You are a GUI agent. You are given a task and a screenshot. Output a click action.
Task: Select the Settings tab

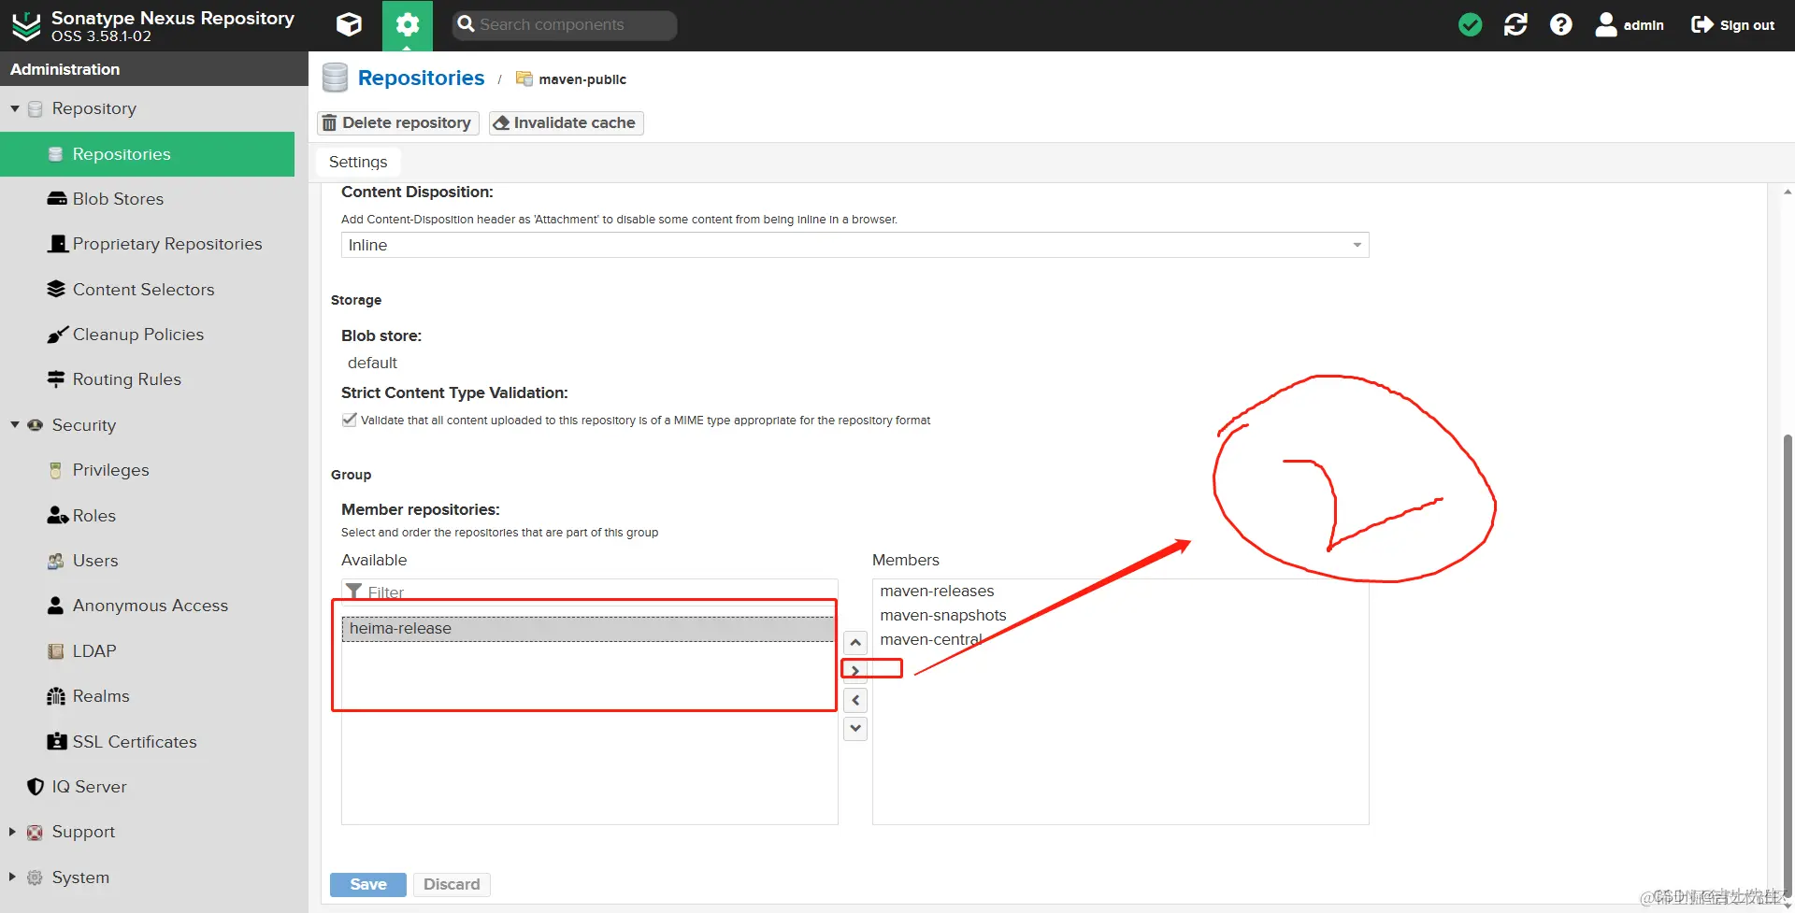coord(358,162)
